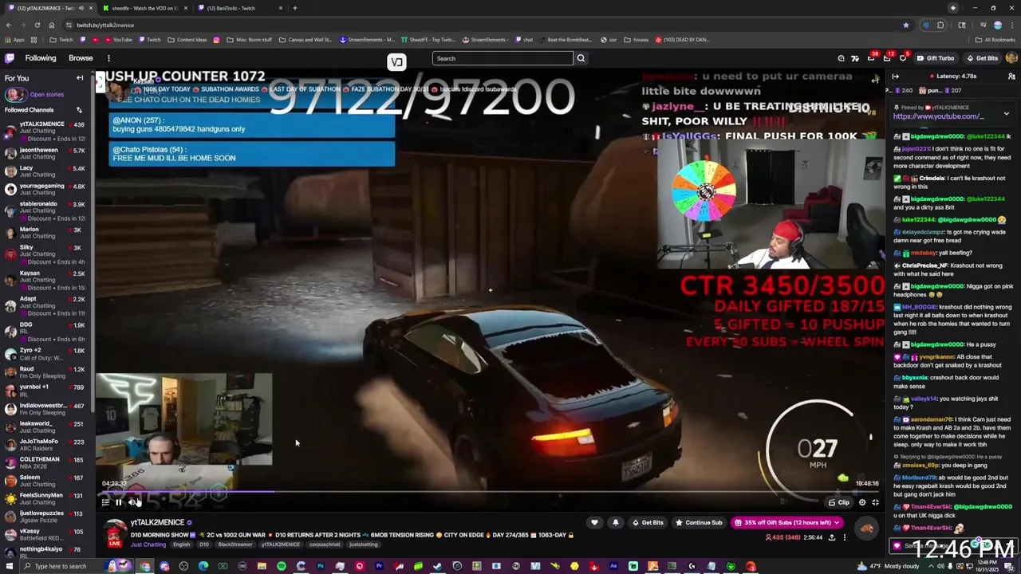Image resolution: width=1021 pixels, height=574 pixels.
Task: Switch to the sheedfe VOD browser tab
Action: (x=144, y=8)
